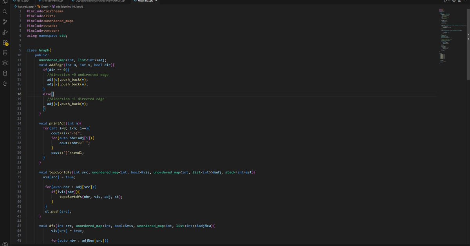Click the split editor icon
This screenshot has height=246, width=470.
(x=460, y=1)
